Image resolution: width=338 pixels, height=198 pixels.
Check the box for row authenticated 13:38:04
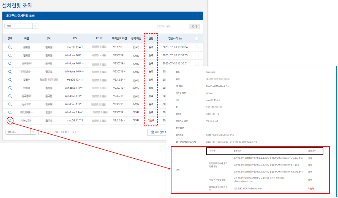197,47
